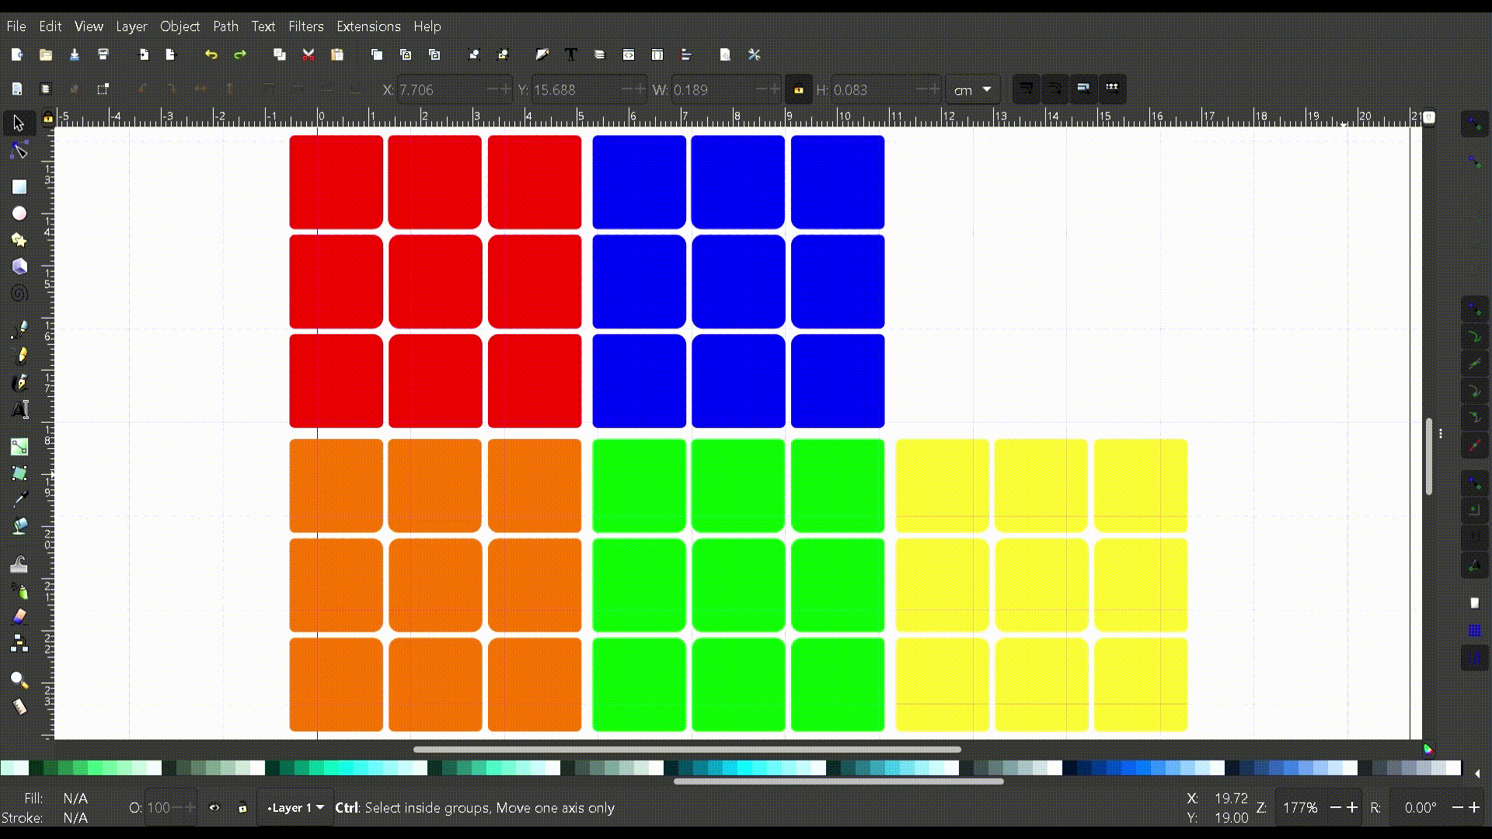Select the Zoom magnifier tool
The width and height of the screenshot is (1492, 839).
coord(19,680)
